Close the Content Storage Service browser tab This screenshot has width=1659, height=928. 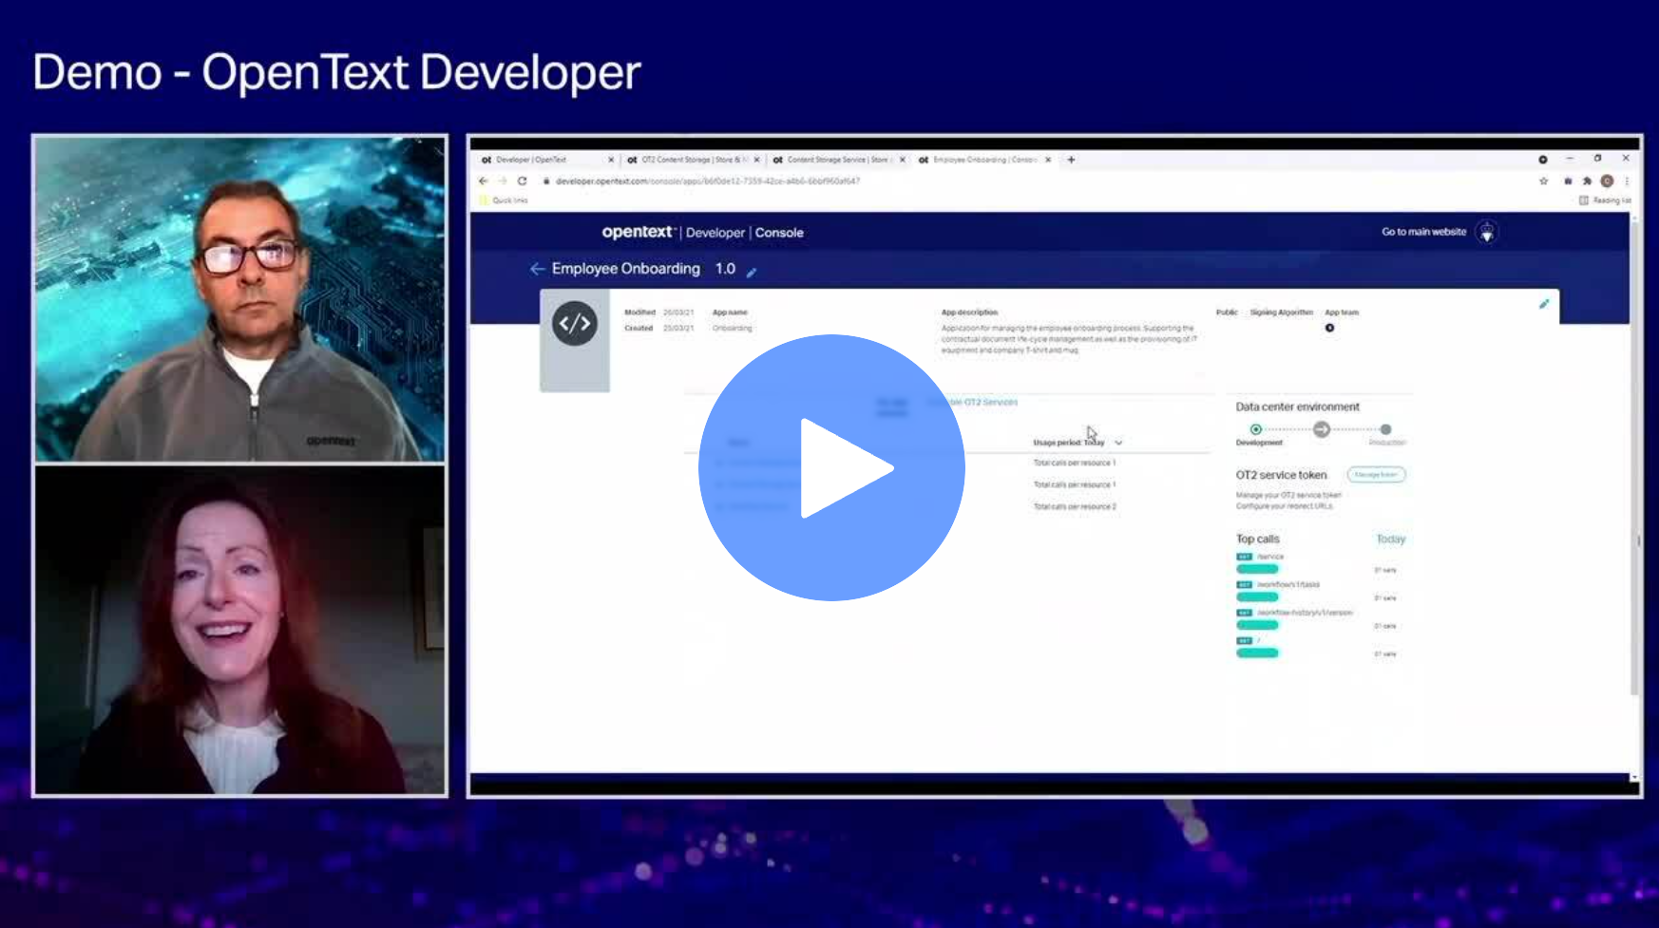902,160
